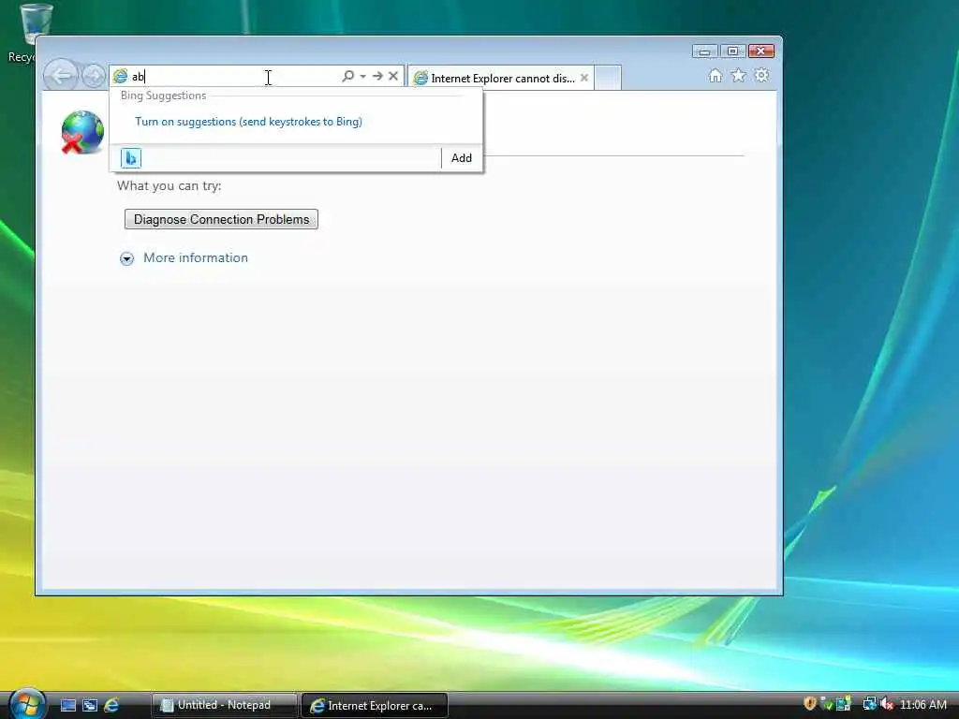Click Switch between windows Quick Launch icon
The height and width of the screenshot is (719, 959).
coord(90,705)
